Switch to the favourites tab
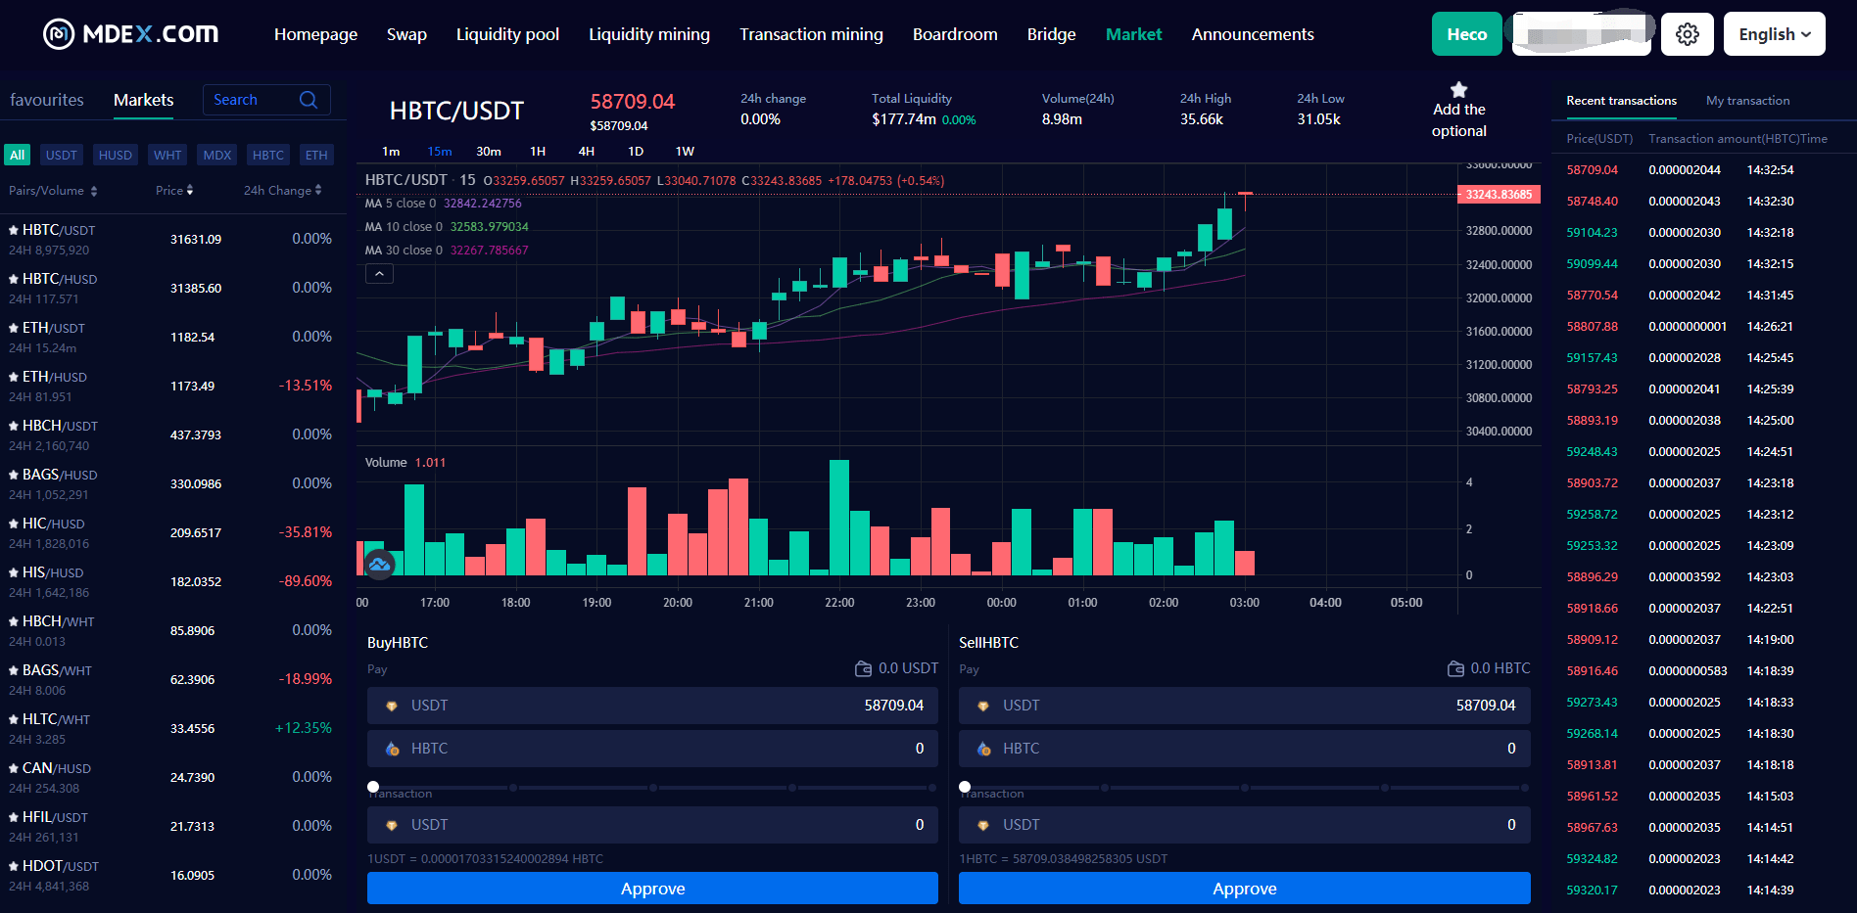 coord(47,100)
